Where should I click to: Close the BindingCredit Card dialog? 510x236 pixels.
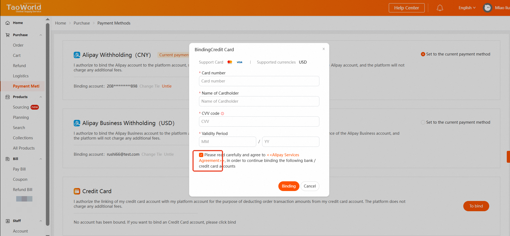pos(323,49)
